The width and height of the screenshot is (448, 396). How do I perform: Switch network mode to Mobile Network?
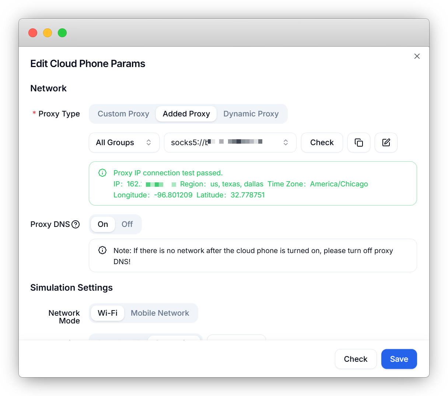(x=160, y=313)
